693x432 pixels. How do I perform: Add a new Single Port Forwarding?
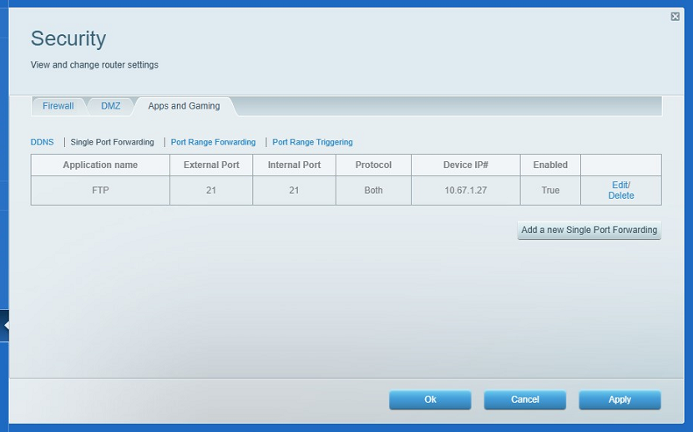589,230
